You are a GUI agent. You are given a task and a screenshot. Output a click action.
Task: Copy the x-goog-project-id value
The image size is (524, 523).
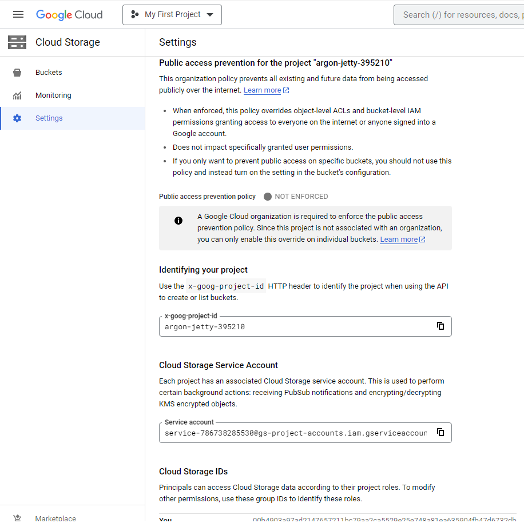[440, 326]
